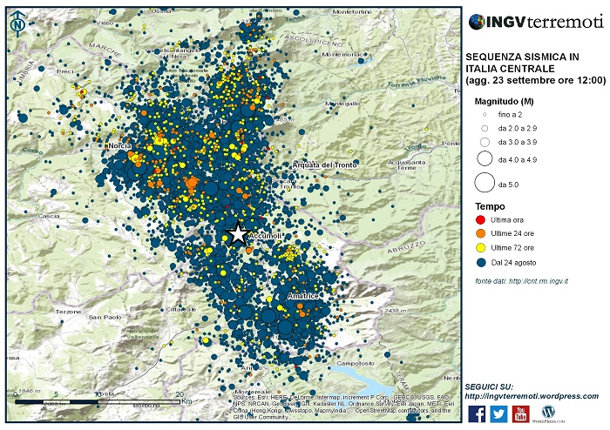Open the ingvterremoti.wordpress.com link
Screen dimensions: 610x430
532,396
